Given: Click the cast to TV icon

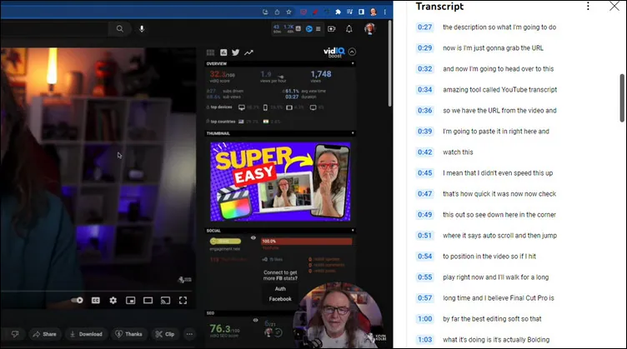Looking at the screenshot, I should tap(165, 301).
